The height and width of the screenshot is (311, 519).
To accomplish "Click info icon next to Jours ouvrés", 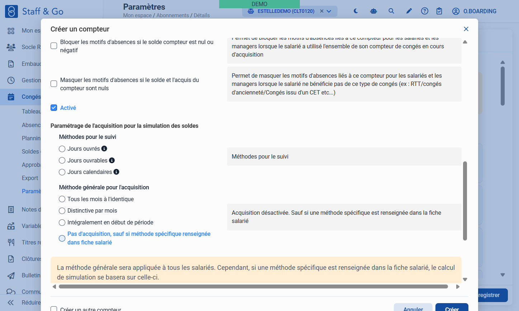I will point(104,149).
